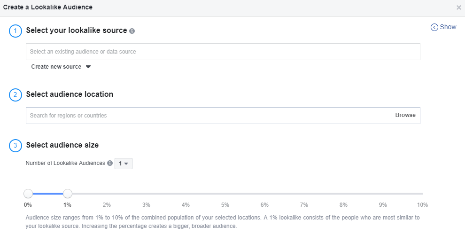This screenshot has width=465, height=243.
Task: Click the slider handle at 1%
Action: point(68,194)
